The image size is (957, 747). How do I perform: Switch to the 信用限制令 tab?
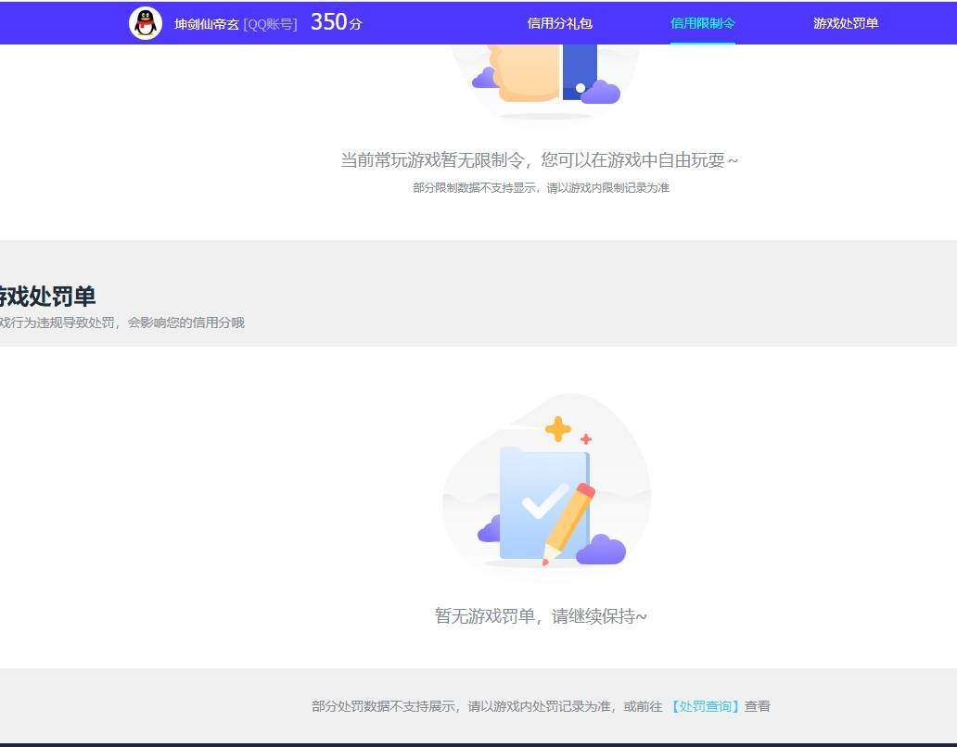tap(703, 23)
